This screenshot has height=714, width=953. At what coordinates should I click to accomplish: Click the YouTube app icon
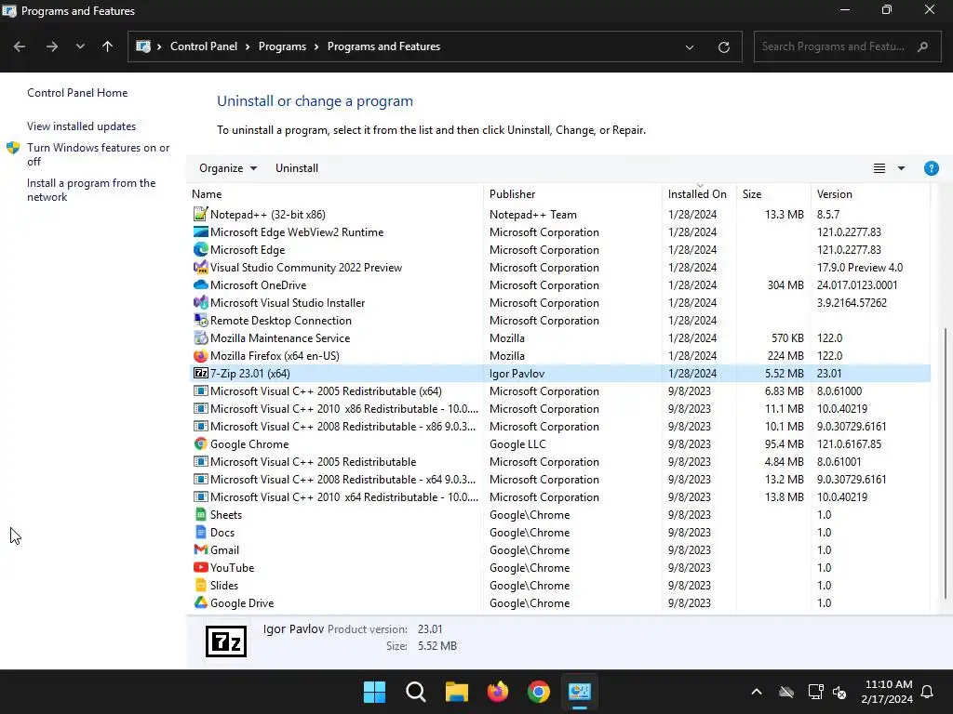[x=201, y=567]
